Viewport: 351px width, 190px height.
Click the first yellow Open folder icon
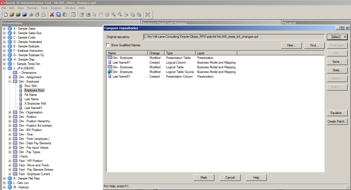(12, 15)
